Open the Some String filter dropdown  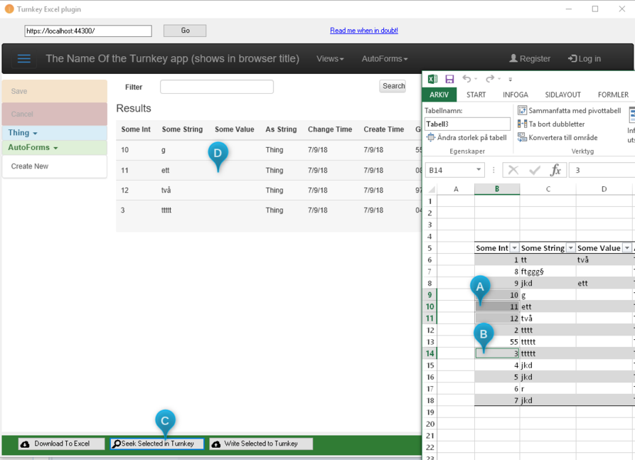(570, 248)
